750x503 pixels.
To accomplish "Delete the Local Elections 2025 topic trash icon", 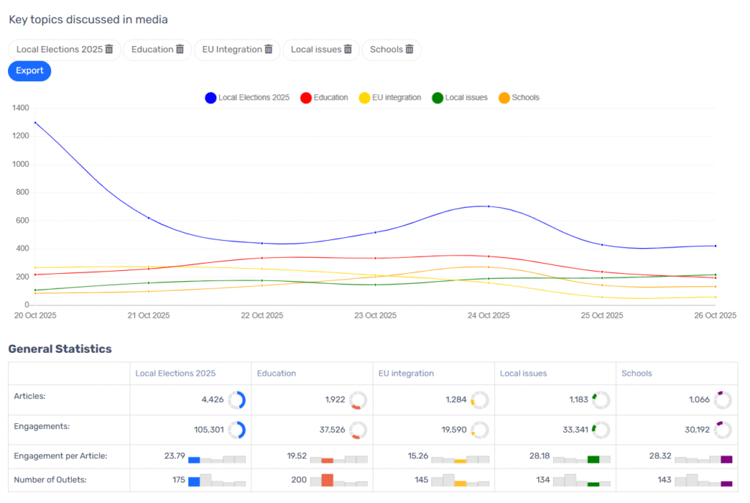I will (x=109, y=49).
